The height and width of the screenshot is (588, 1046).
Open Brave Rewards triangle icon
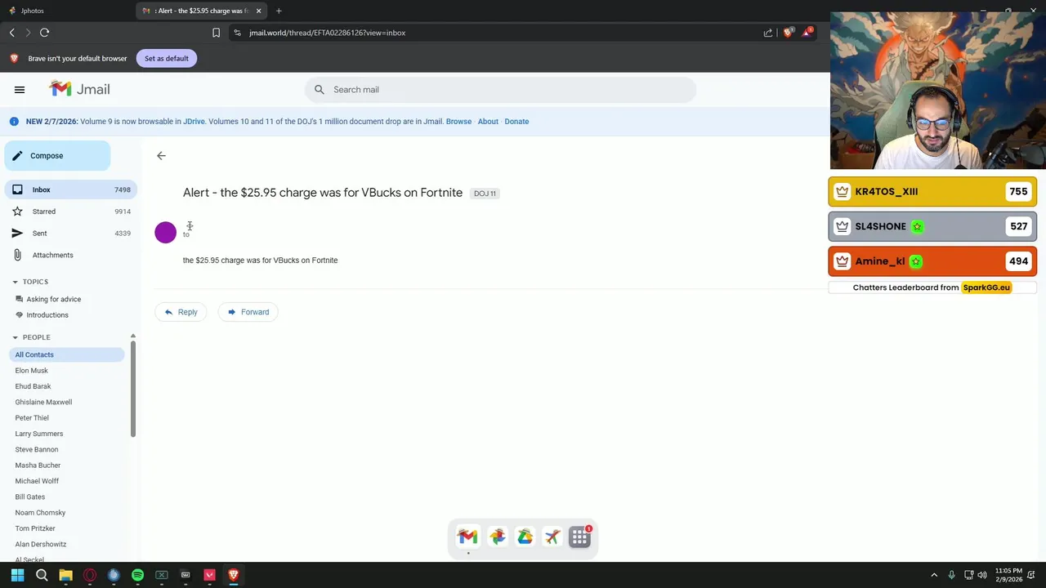click(x=807, y=33)
